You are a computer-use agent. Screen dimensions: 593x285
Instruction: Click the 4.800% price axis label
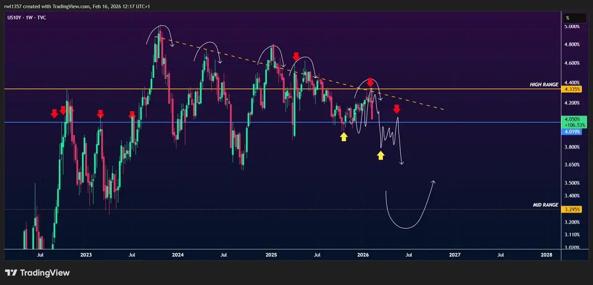tap(572, 44)
